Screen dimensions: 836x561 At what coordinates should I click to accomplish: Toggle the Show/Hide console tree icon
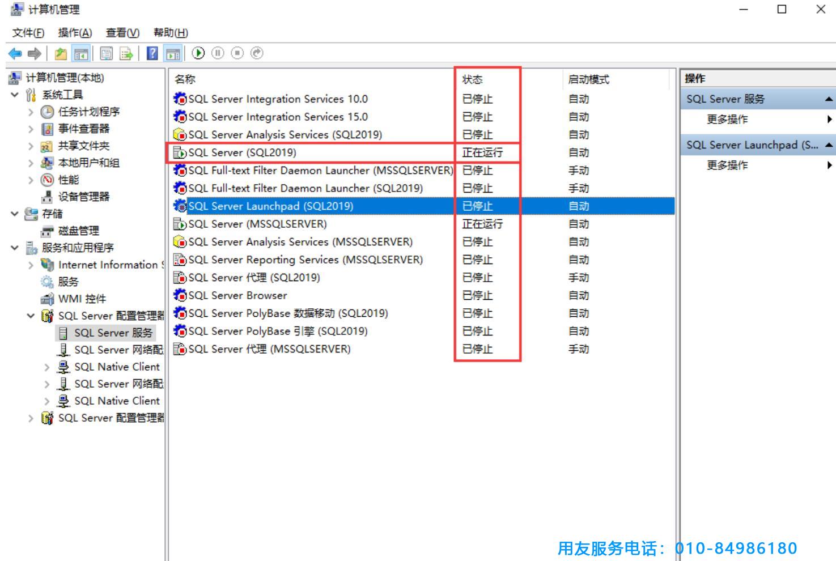(x=81, y=54)
